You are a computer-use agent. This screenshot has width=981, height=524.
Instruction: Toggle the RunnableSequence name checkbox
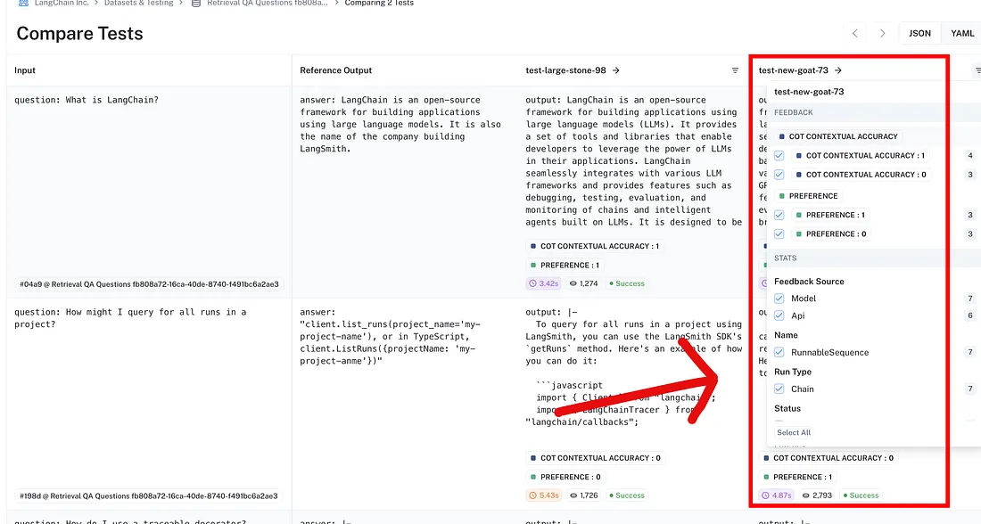click(779, 353)
